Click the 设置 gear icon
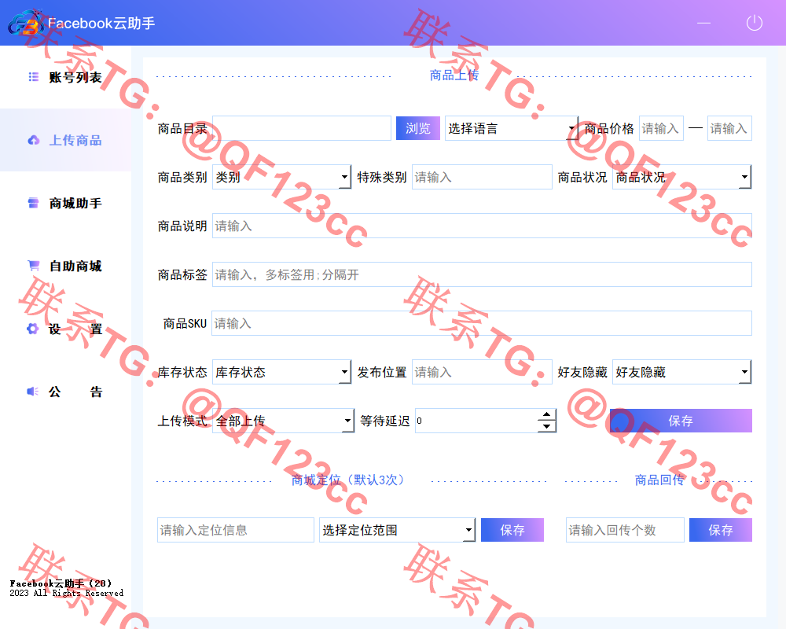This screenshot has height=629, width=786. point(32,329)
